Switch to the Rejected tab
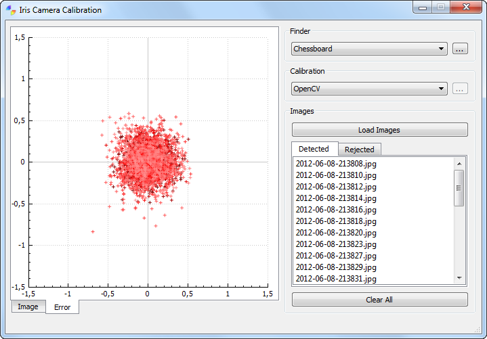This screenshot has height=339, width=487. point(360,150)
